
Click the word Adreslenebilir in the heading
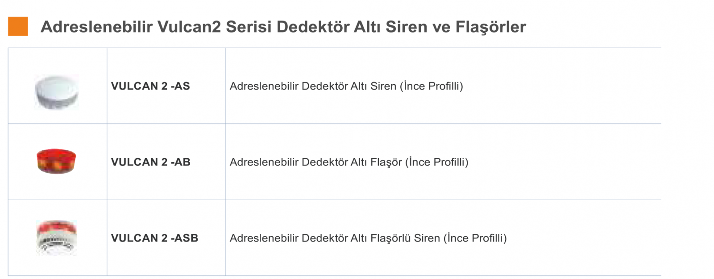[x=97, y=27]
